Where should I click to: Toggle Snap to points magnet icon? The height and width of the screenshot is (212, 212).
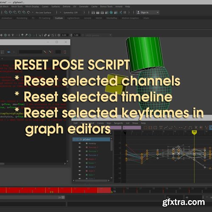[15, 12]
